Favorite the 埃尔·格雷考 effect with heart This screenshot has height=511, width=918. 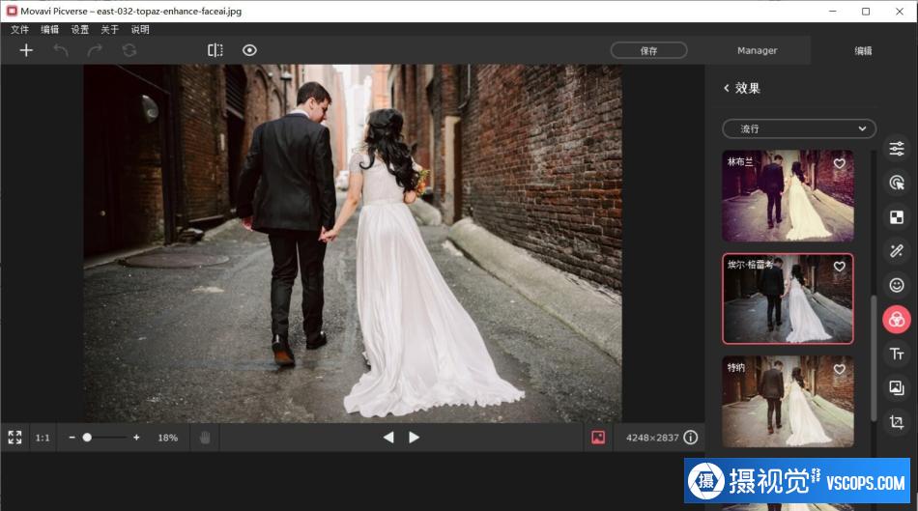[839, 267]
